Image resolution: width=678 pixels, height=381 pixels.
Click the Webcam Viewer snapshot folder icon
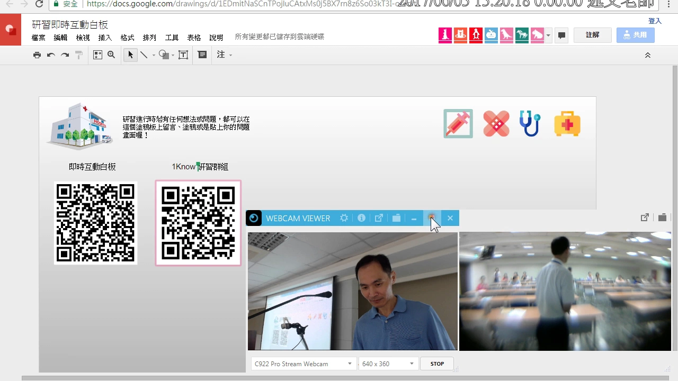[x=396, y=218]
